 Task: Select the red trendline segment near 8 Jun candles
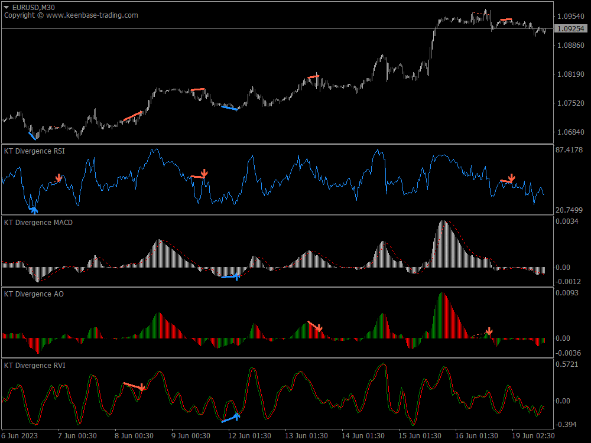131,115
